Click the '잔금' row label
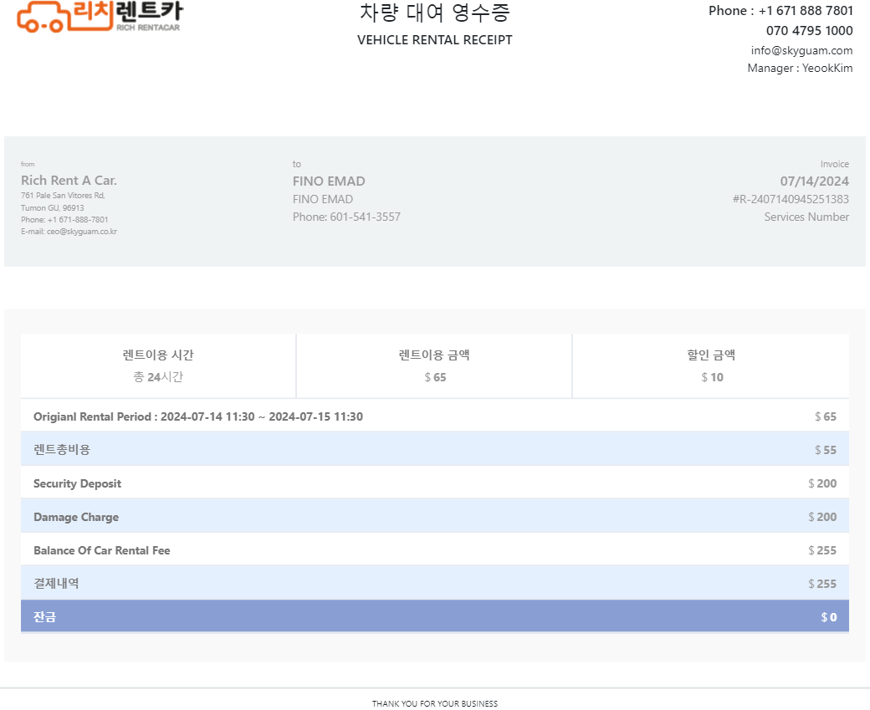 click(x=44, y=617)
